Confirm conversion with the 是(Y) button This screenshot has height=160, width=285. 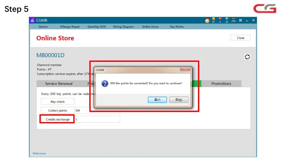[157, 100]
